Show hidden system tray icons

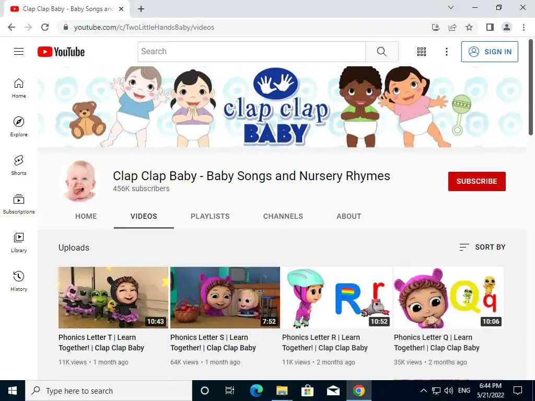pos(423,391)
